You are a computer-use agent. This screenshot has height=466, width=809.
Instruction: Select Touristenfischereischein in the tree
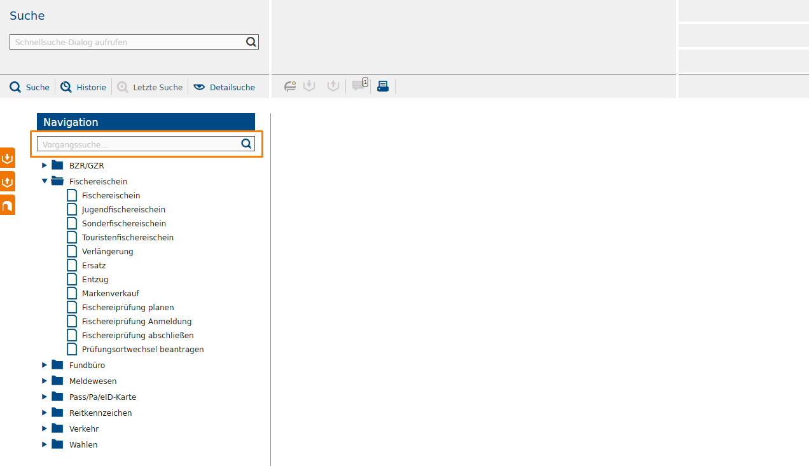127,237
